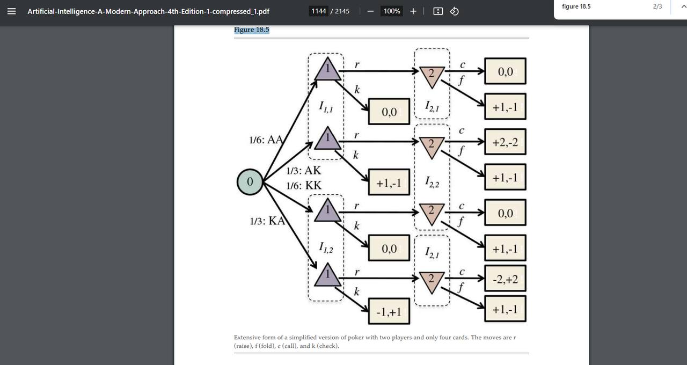Image resolution: width=687 pixels, height=365 pixels.
Task: Adjust the zoom control between minus and plus
Action: tap(391, 11)
